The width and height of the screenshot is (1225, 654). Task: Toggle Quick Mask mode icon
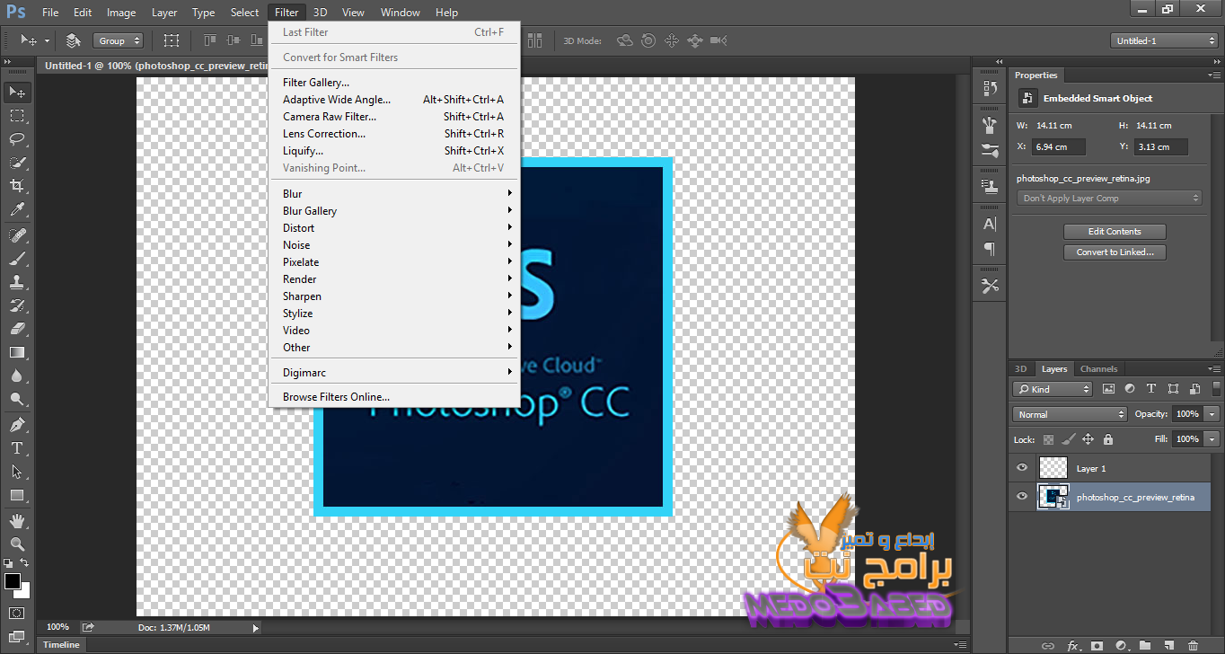click(17, 613)
